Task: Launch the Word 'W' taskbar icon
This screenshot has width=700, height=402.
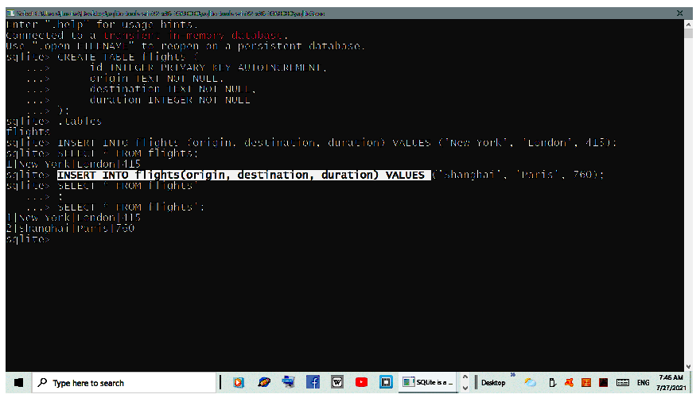Action: pyautogui.click(x=337, y=382)
